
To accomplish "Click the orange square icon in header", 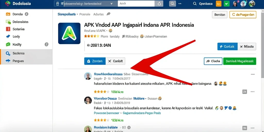I will click(219, 4).
